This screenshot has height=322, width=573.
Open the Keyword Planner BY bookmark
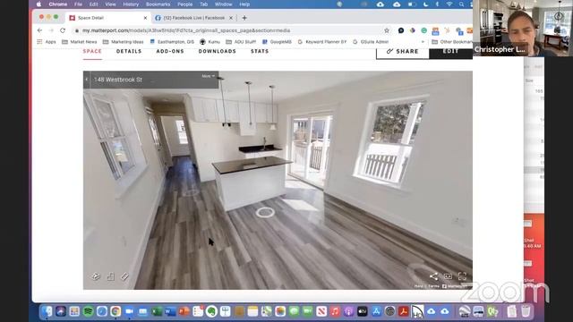[322, 42]
